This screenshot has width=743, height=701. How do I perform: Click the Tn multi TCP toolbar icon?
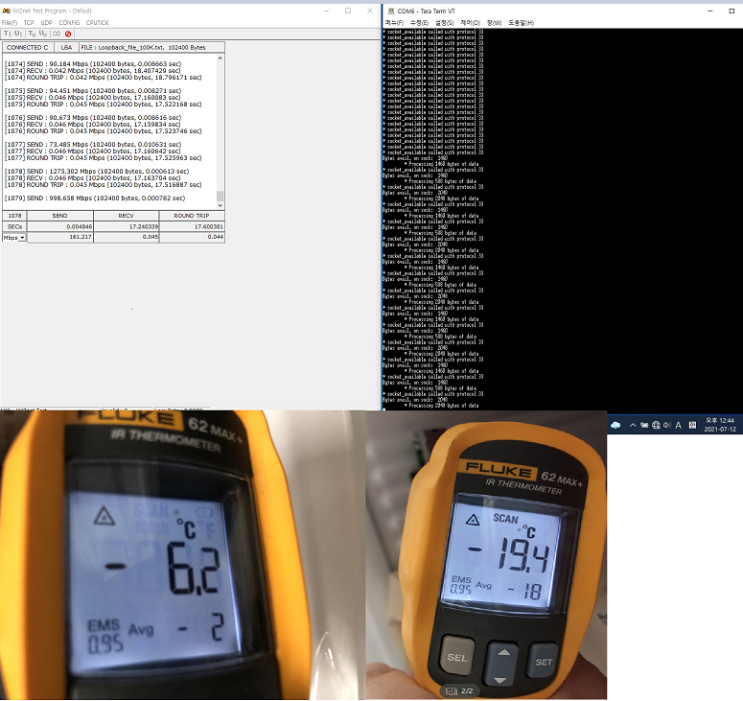pos(32,34)
